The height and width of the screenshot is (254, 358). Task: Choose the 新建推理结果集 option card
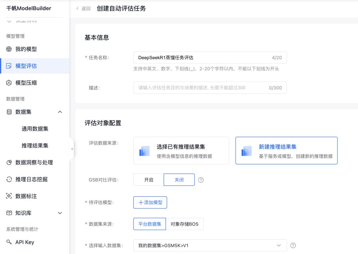tap(286, 150)
